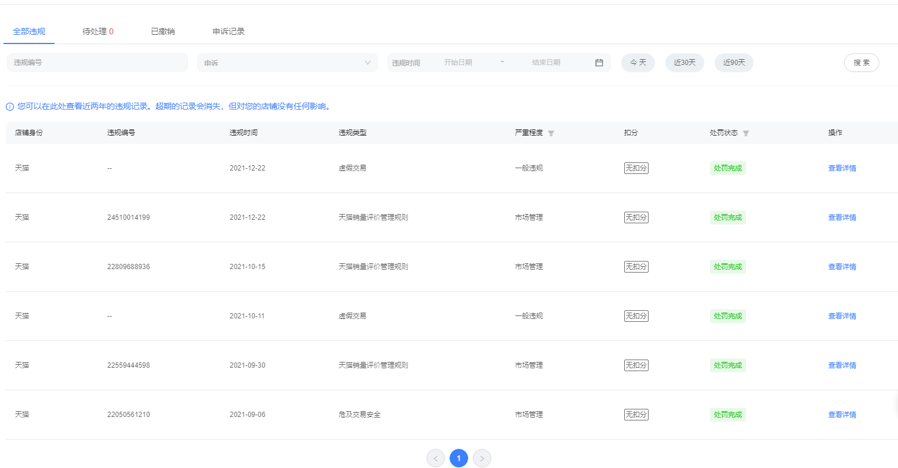Click the date 2021-10-11

tap(247, 316)
